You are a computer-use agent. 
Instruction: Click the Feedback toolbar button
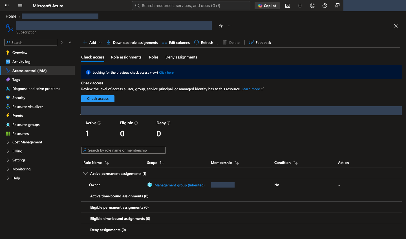coord(260,42)
